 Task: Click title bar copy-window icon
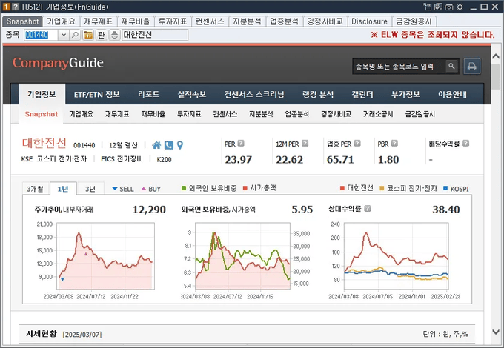[438, 7]
